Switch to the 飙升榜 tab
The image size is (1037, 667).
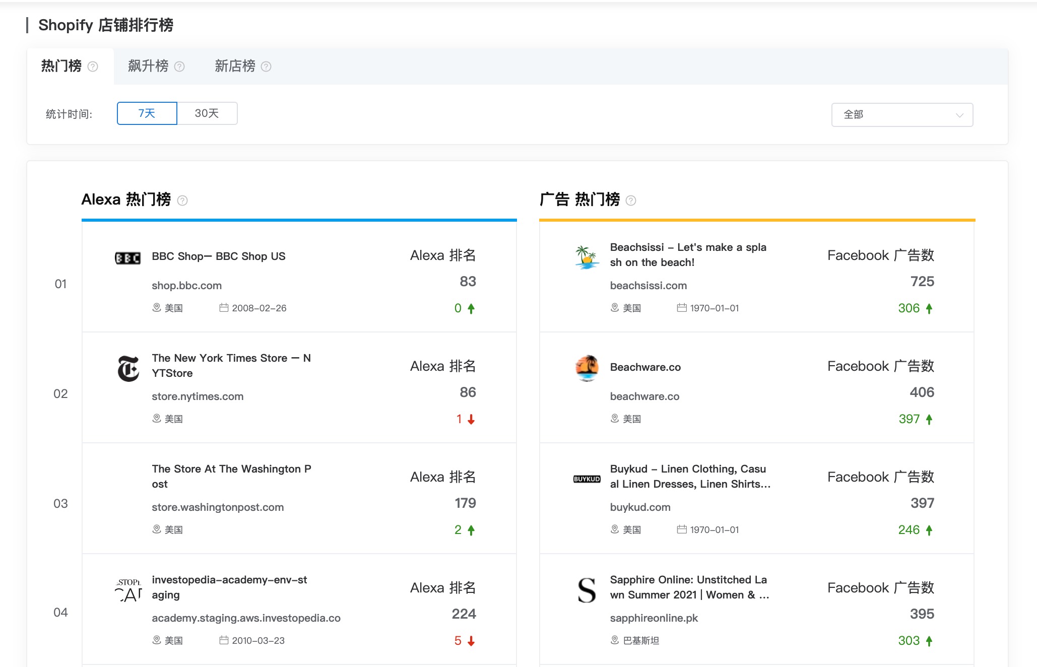point(148,66)
